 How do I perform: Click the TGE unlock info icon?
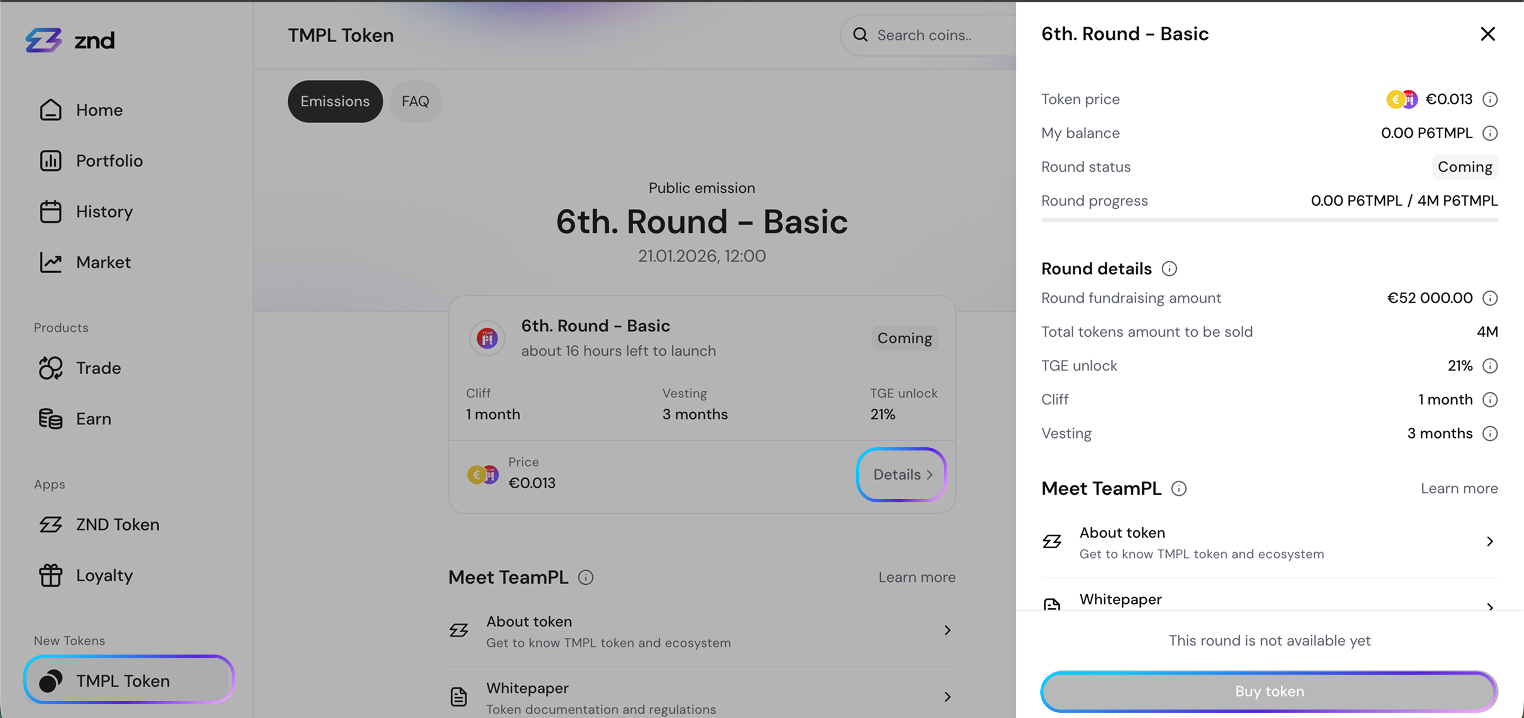[x=1490, y=366]
